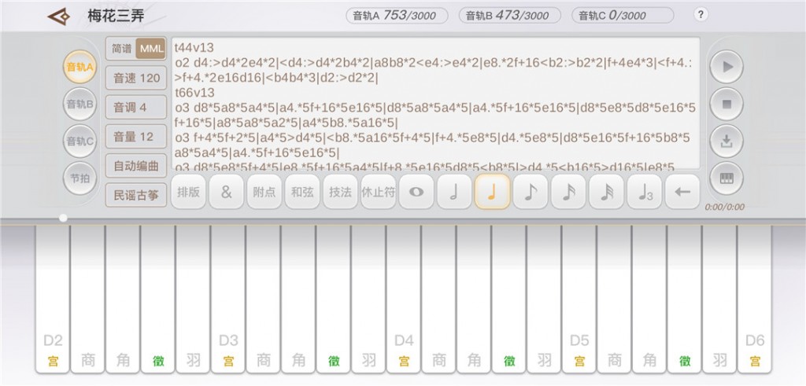Select the half note duration
The width and height of the screenshot is (806, 386).
point(454,192)
